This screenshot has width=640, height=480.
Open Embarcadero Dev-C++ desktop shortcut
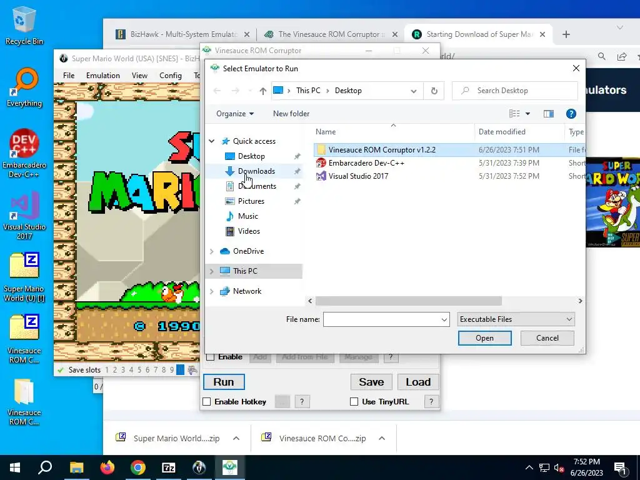coord(24,154)
